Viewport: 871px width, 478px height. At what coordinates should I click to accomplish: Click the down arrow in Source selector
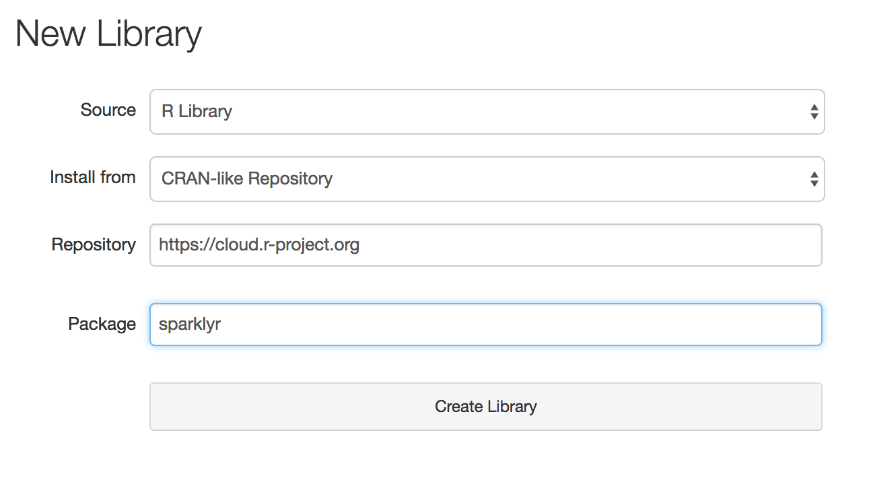tap(814, 116)
